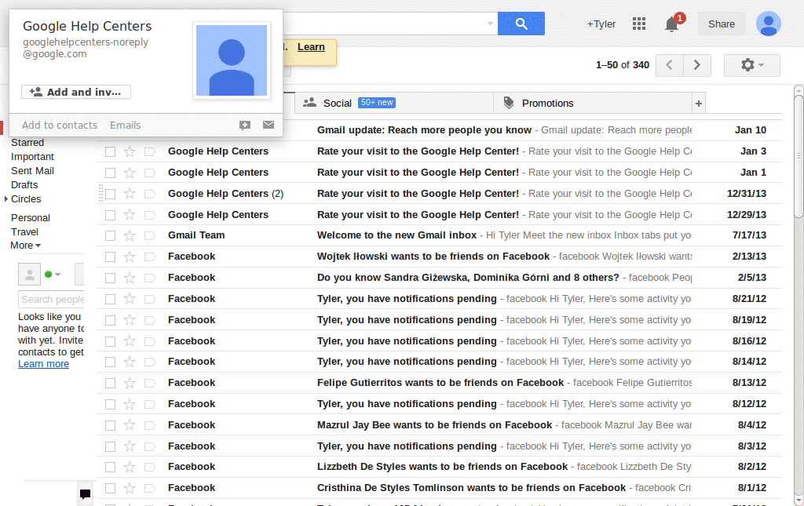Viewport: 804px width, 506px height.
Task: Click Add and invite button
Action: (x=76, y=92)
